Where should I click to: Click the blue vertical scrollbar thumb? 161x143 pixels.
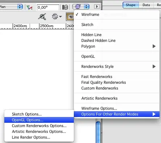98,132
